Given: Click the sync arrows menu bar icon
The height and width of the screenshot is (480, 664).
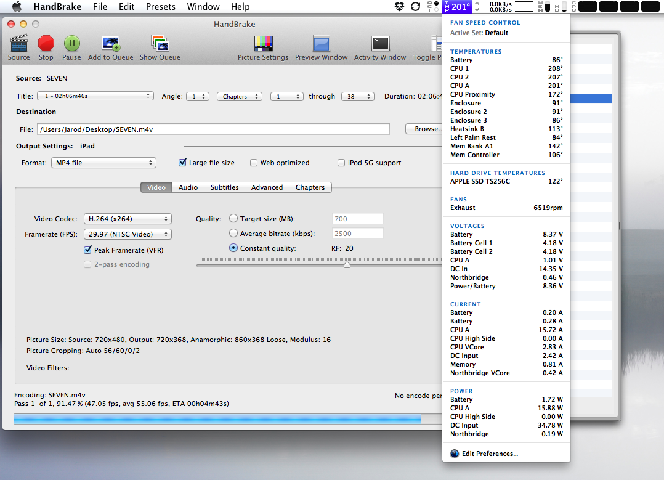Looking at the screenshot, I should pos(415,6).
